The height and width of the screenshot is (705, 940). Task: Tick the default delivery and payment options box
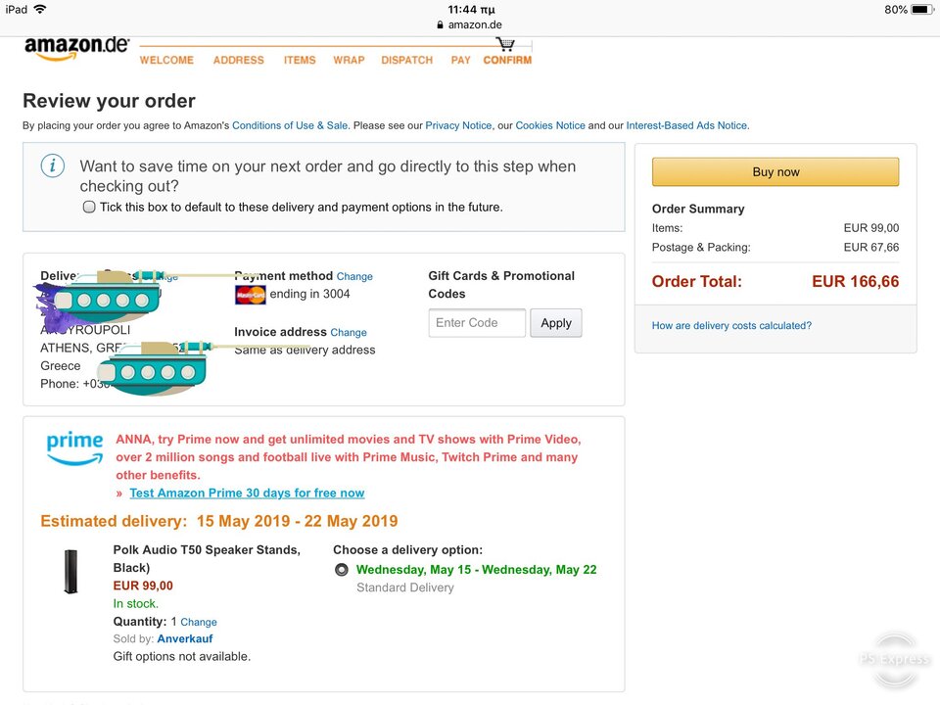89,207
